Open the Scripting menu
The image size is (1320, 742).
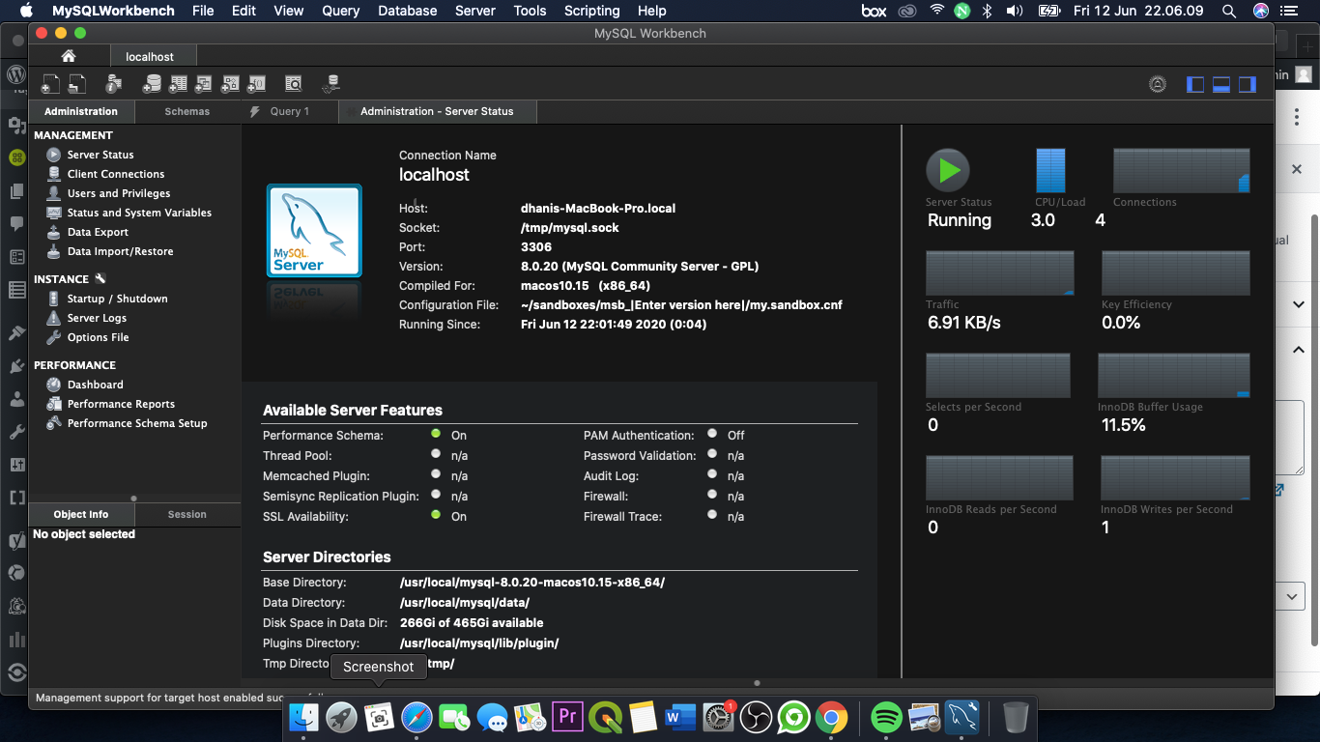tap(591, 11)
